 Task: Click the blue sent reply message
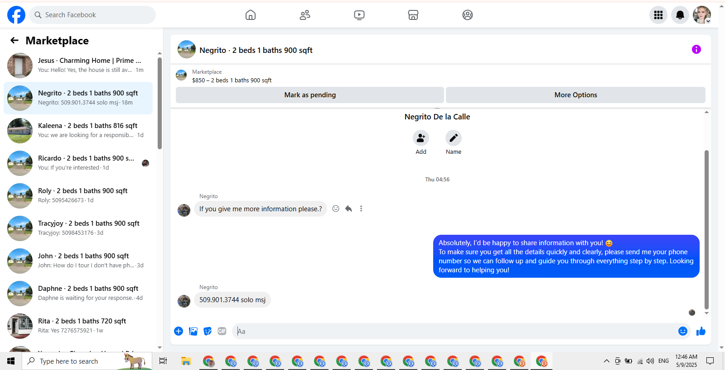566,256
